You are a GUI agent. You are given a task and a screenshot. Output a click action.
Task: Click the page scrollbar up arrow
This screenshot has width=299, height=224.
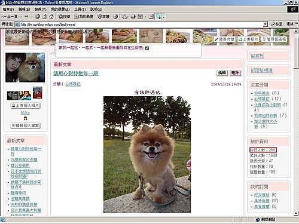click(x=296, y=31)
